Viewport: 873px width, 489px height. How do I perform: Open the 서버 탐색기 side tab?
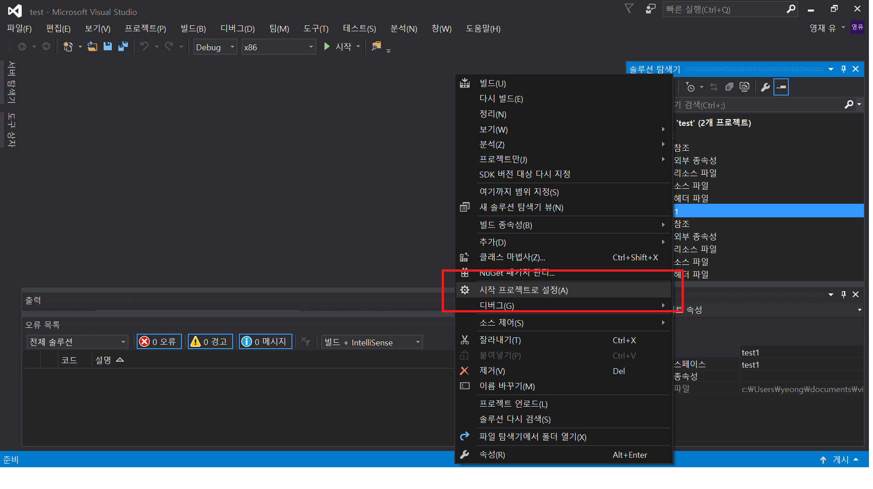click(12, 82)
